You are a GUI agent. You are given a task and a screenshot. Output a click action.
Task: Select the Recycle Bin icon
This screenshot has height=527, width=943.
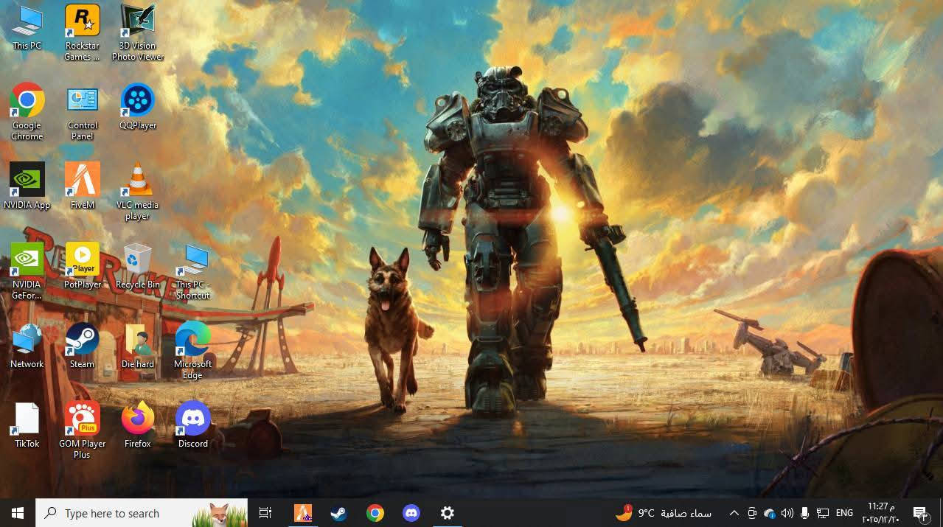coord(137,261)
